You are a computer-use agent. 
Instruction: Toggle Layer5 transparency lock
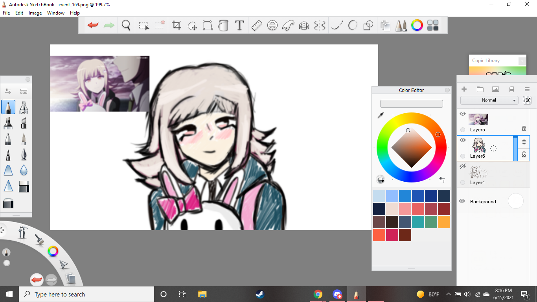click(x=524, y=128)
